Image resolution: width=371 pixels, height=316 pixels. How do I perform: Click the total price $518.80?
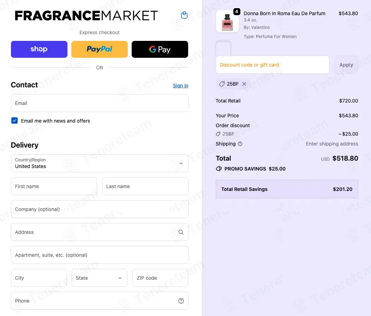pyautogui.click(x=345, y=158)
